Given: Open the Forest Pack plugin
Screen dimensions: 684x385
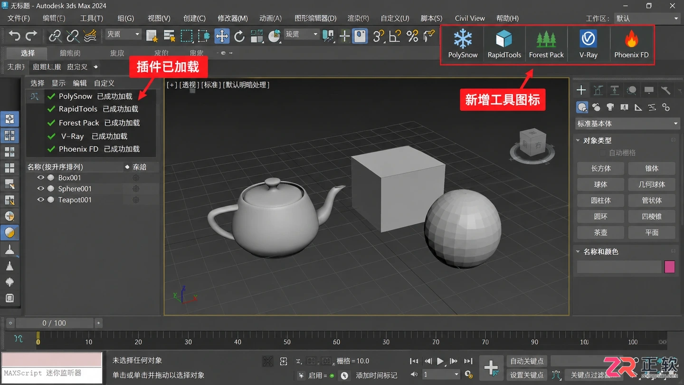Looking at the screenshot, I should tap(546, 44).
